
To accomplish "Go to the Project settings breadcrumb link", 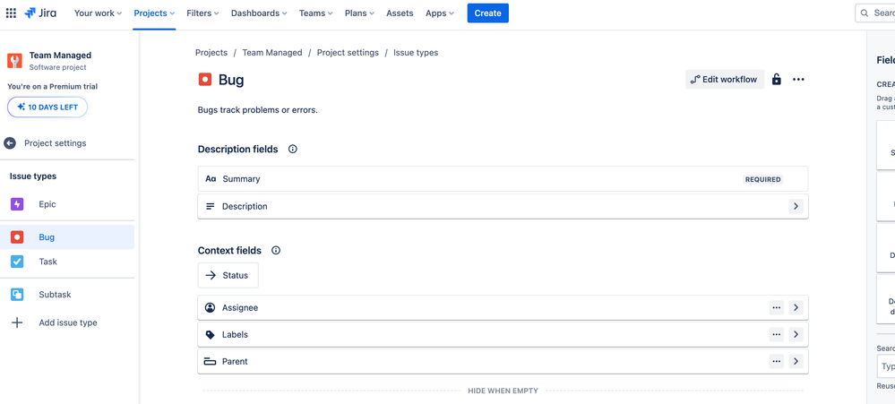I will tap(348, 53).
